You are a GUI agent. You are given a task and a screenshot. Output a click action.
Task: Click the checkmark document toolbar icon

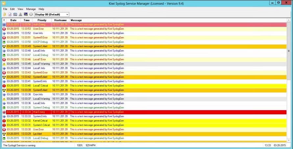(x=10, y=14)
